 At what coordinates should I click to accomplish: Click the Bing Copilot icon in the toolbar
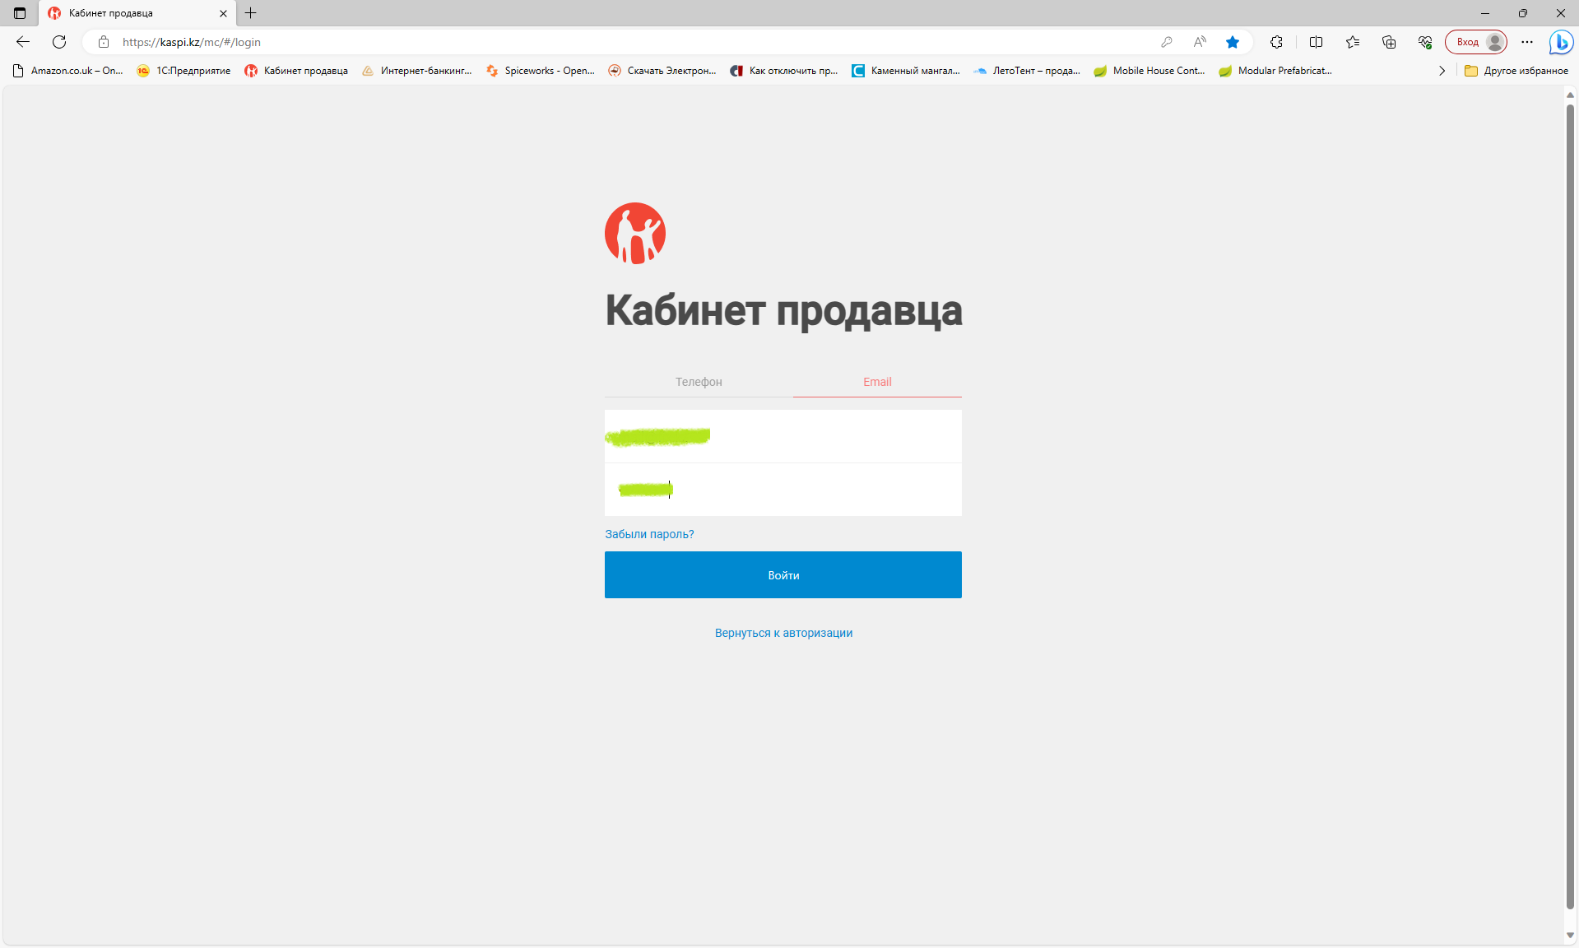(x=1560, y=42)
